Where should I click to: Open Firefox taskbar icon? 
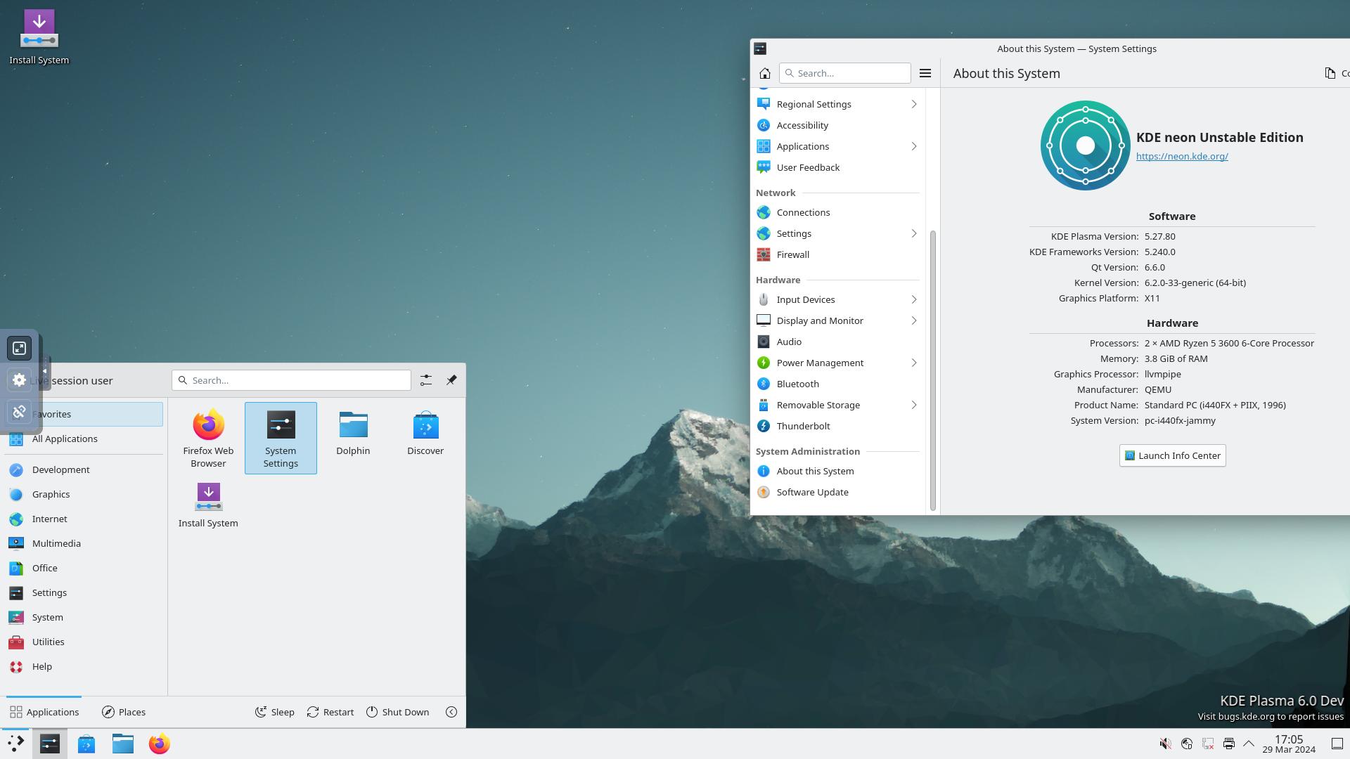point(160,744)
